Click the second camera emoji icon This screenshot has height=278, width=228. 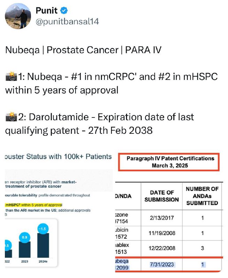(x=11, y=117)
